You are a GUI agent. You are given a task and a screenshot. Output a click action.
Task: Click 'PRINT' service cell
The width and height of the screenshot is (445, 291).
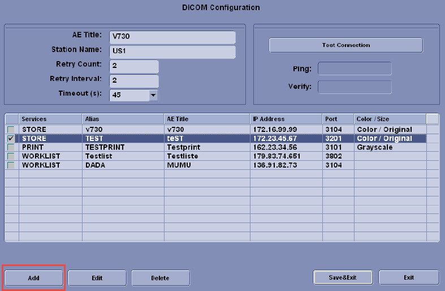(x=50, y=147)
